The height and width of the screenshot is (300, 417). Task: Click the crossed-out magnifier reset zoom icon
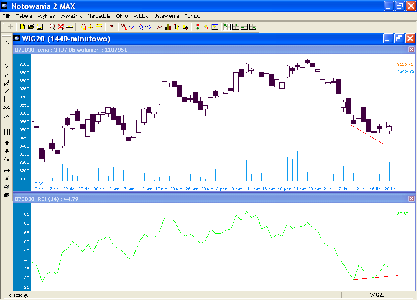(x=61, y=26)
